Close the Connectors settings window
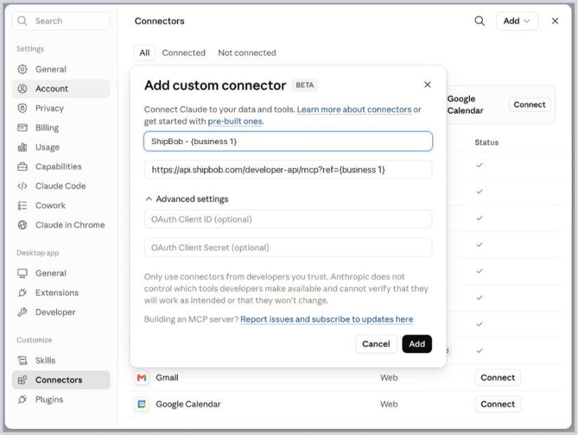The image size is (578, 435). coord(555,21)
